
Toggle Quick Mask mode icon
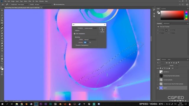coord(2,72)
